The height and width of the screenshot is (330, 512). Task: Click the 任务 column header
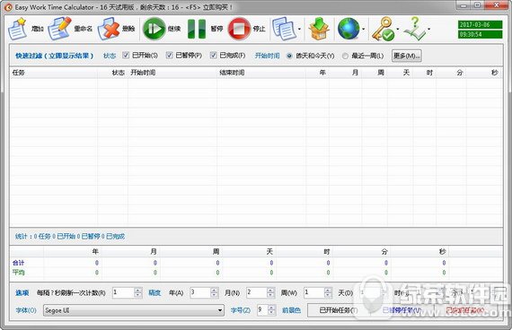click(54, 73)
